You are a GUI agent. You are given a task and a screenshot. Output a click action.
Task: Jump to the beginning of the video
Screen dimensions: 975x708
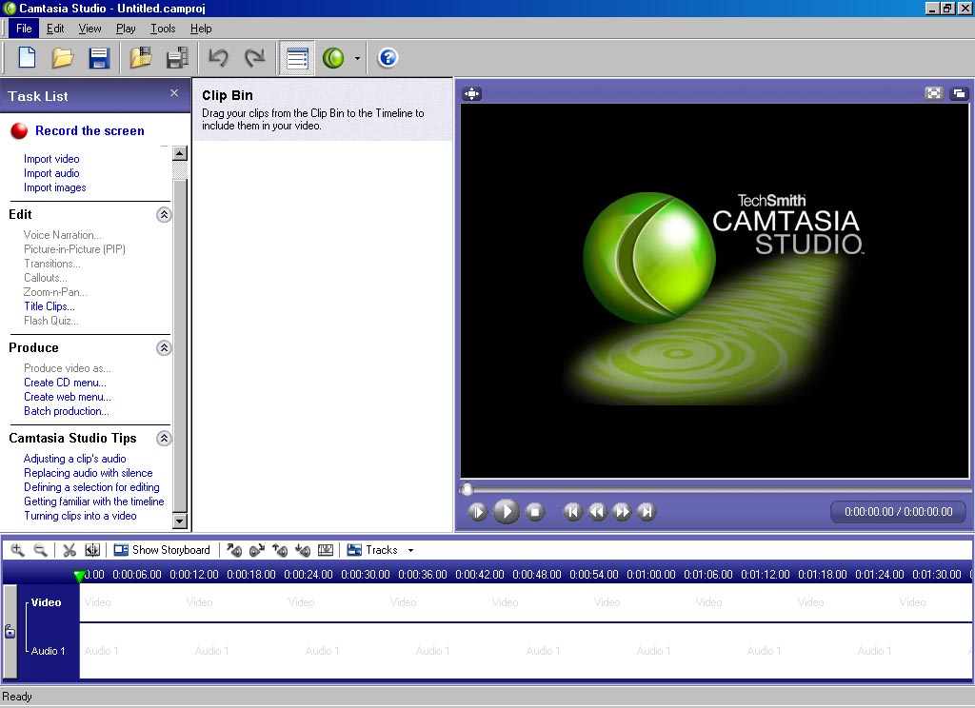pyautogui.click(x=572, y=512)
